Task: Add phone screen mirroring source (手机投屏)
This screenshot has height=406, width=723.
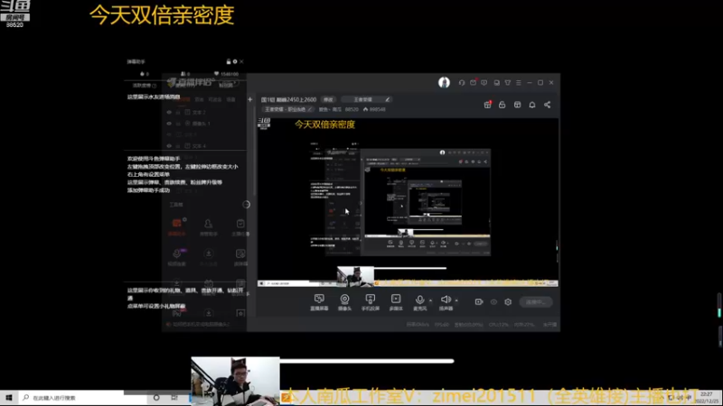Action: click(x=371, y=302)
